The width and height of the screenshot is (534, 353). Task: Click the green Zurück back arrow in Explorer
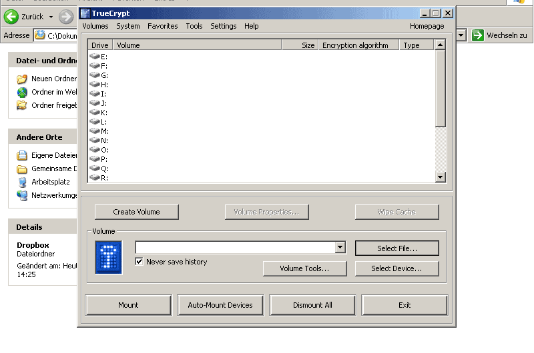point(11,17)
